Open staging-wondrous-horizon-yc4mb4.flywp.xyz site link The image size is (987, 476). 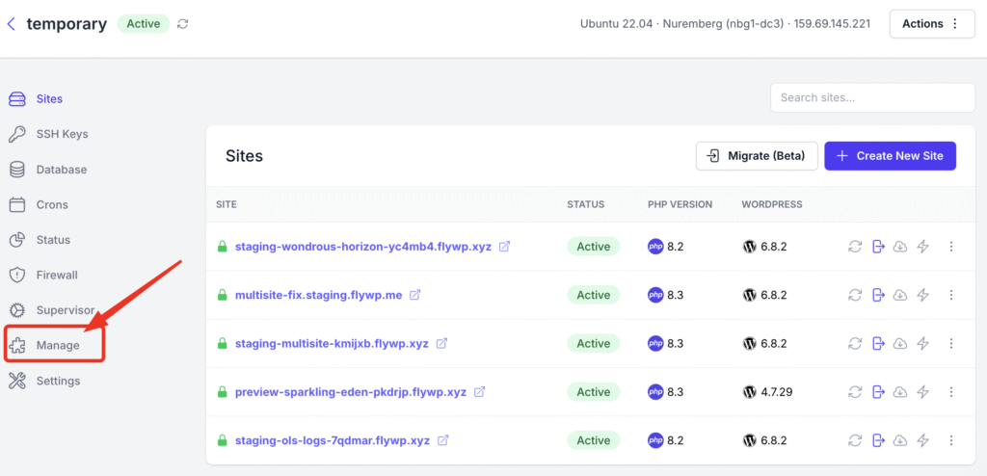363,247
